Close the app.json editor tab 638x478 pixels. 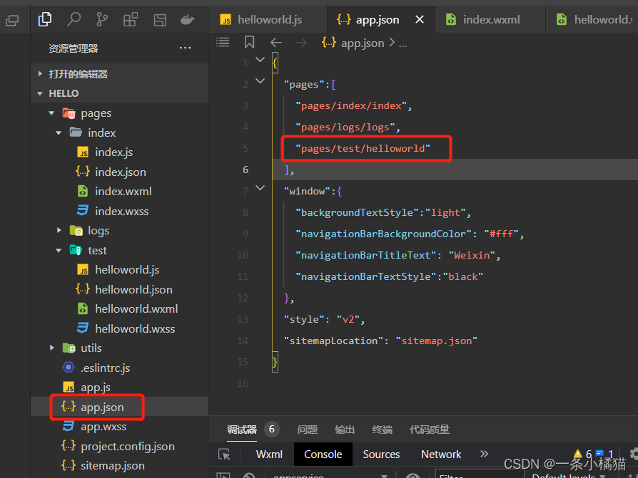420,19
